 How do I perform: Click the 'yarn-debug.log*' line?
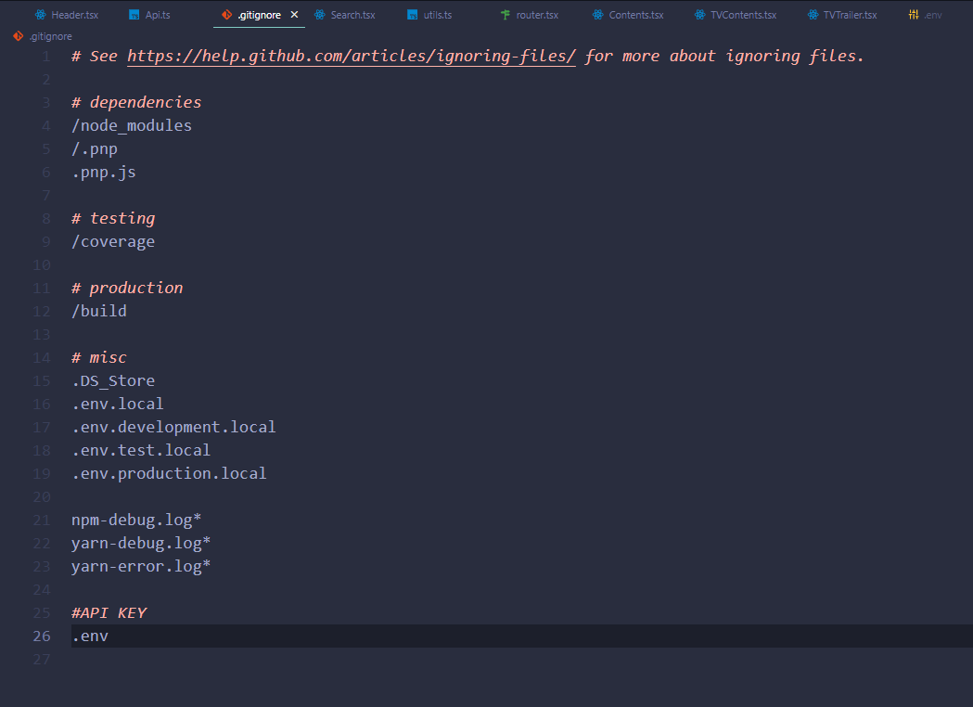[141, 543]
